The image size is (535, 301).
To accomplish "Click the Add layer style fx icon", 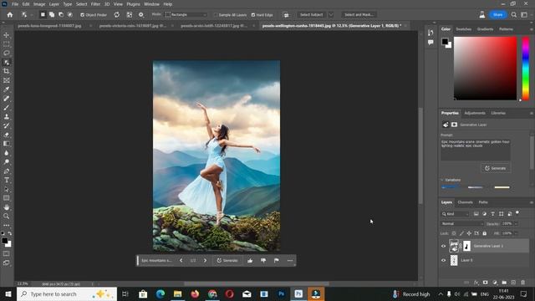I will point(476,283).
